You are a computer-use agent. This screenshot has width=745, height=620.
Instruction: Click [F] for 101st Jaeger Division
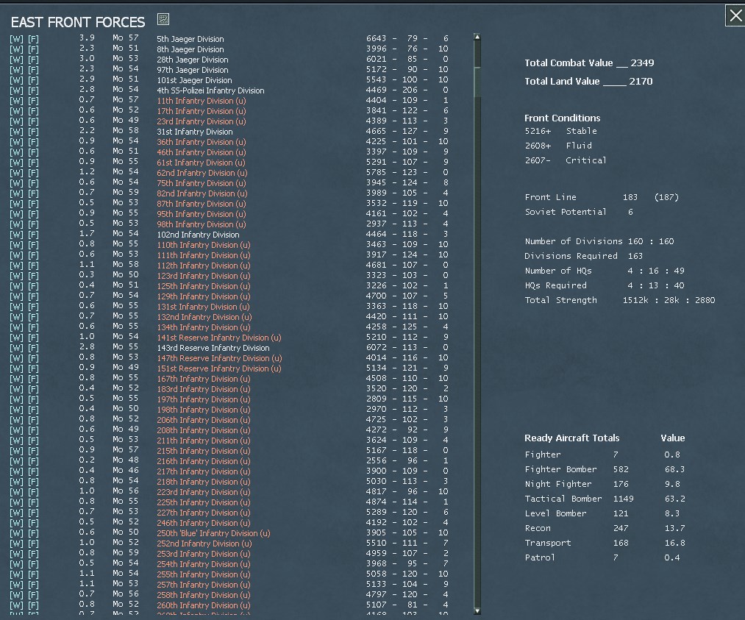coord(33,80)
